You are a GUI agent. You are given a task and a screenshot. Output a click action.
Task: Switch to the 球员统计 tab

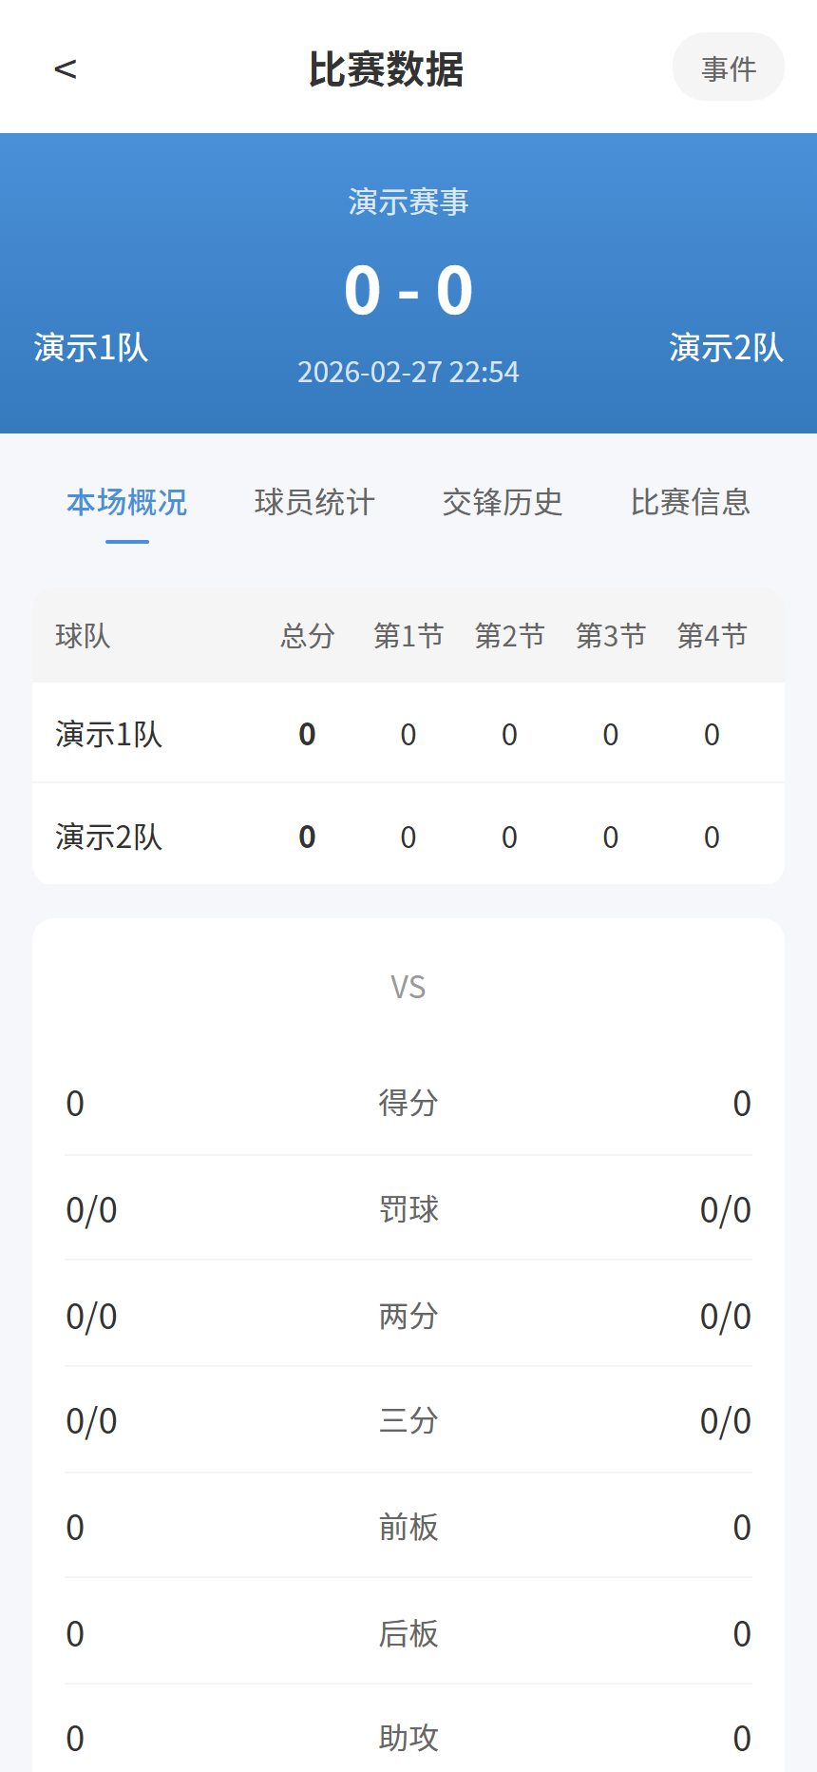313,502
